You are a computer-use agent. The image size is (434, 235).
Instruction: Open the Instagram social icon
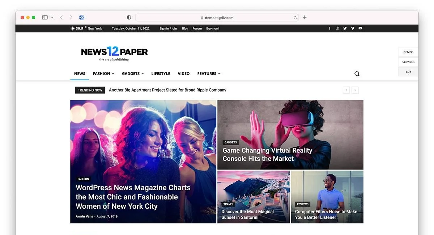pyautogui.click(x=337, y=28)
